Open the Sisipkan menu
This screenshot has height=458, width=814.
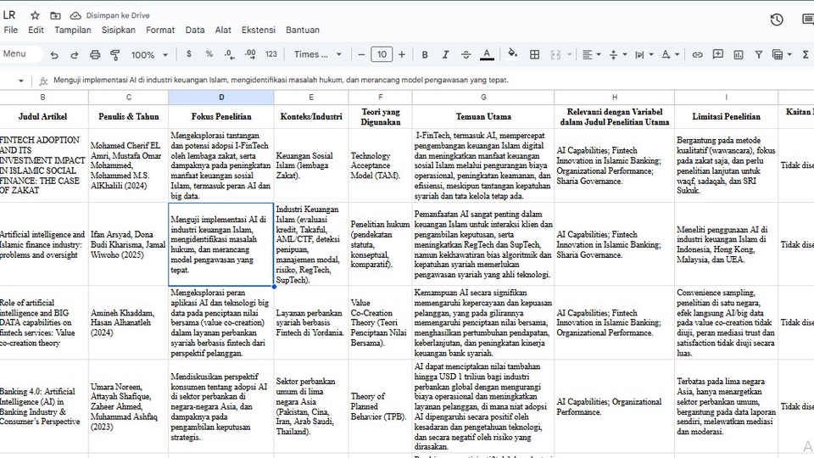click(x=119, y=30)
